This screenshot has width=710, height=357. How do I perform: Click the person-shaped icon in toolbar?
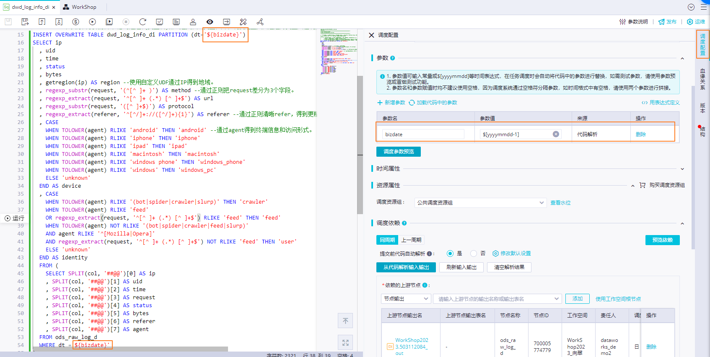tap(193, 22)
